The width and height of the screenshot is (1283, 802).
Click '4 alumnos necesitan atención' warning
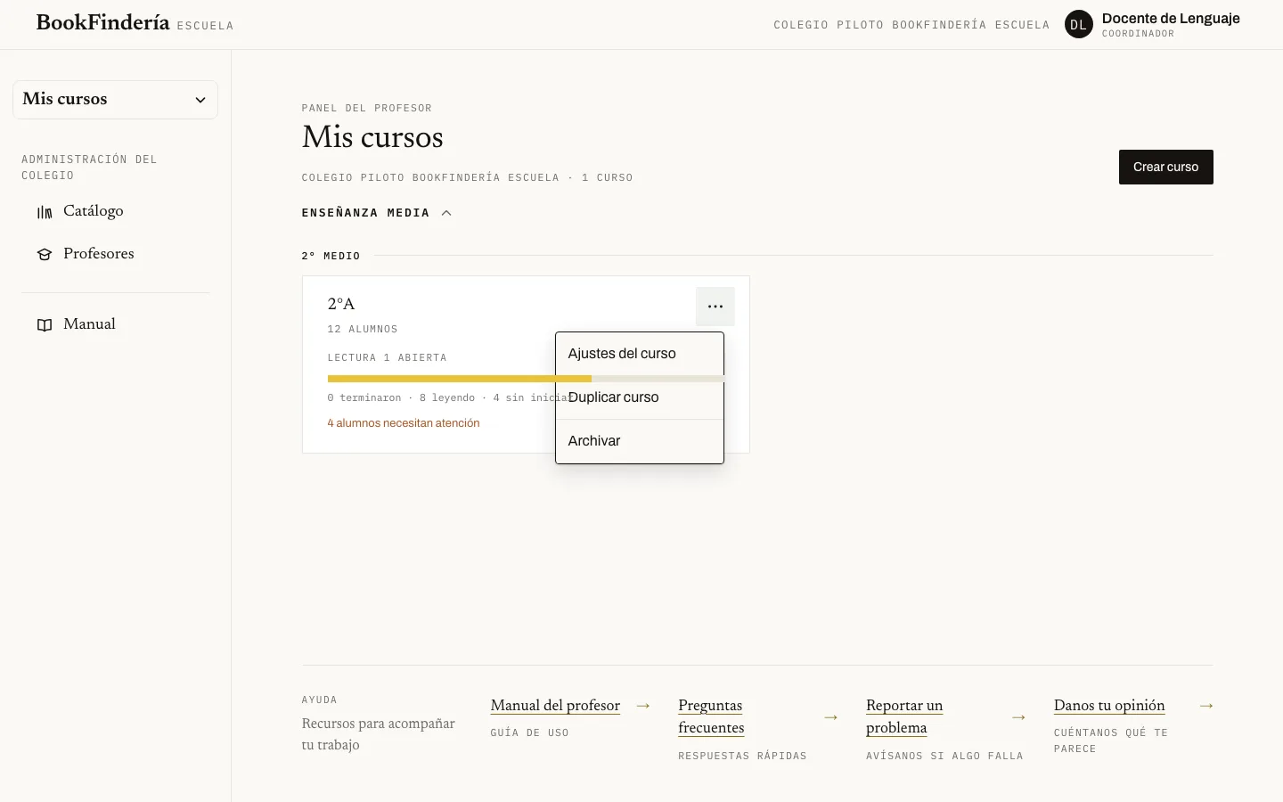tap(404, 423)
